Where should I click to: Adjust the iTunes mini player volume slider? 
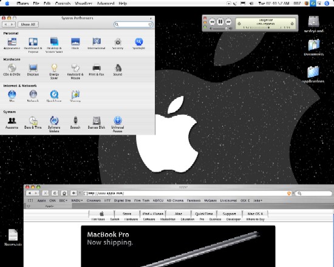pyautogui.click(x=220, y=29)
